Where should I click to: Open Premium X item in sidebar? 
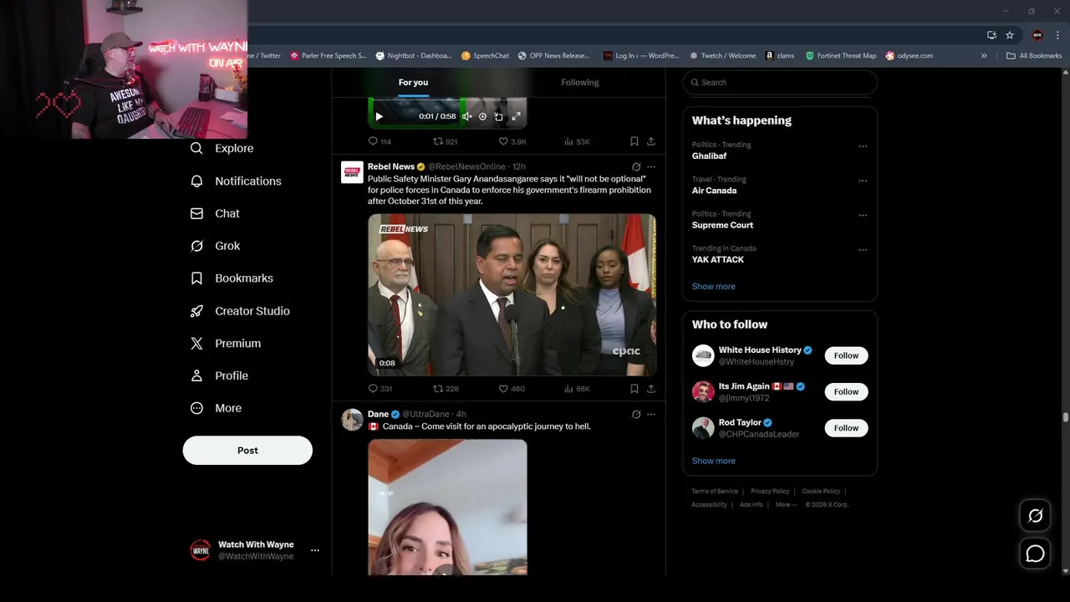(226, 344)
